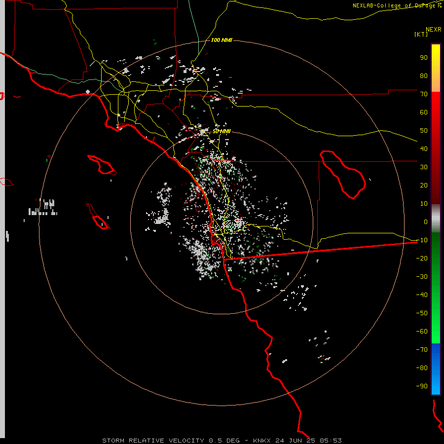Click the -20 knot scale label
Screen dimensions: 444x444
(x=422, y=258)
